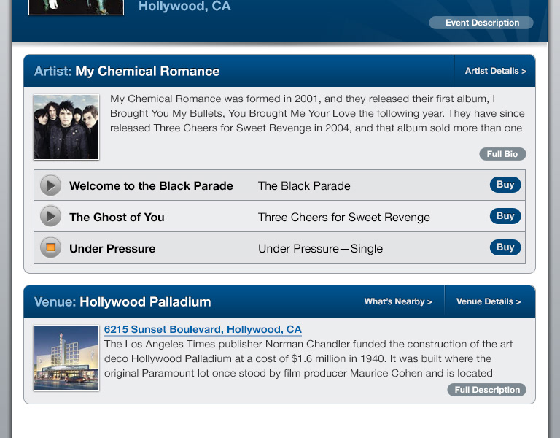Open 6215 Sunset Boulevard address link

tap(203, 329)
